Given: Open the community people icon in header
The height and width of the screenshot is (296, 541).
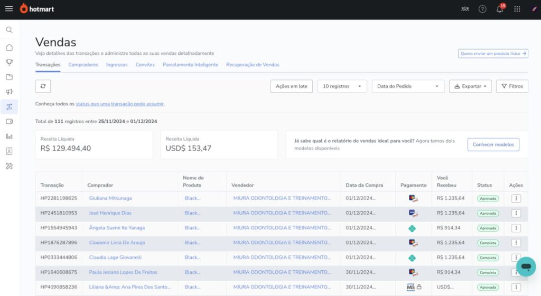Looking at the screenshot, I should (465, 9).
